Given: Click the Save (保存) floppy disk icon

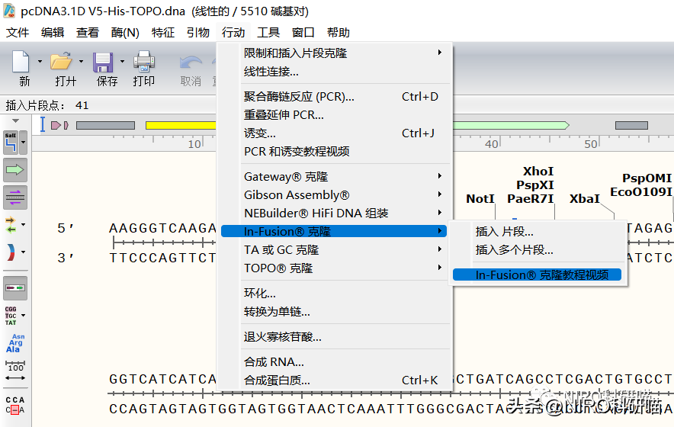Looking at the screenshot, I should pos(103,63).
